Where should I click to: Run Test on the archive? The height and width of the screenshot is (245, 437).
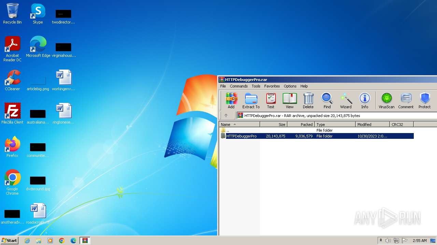(271, 101)
